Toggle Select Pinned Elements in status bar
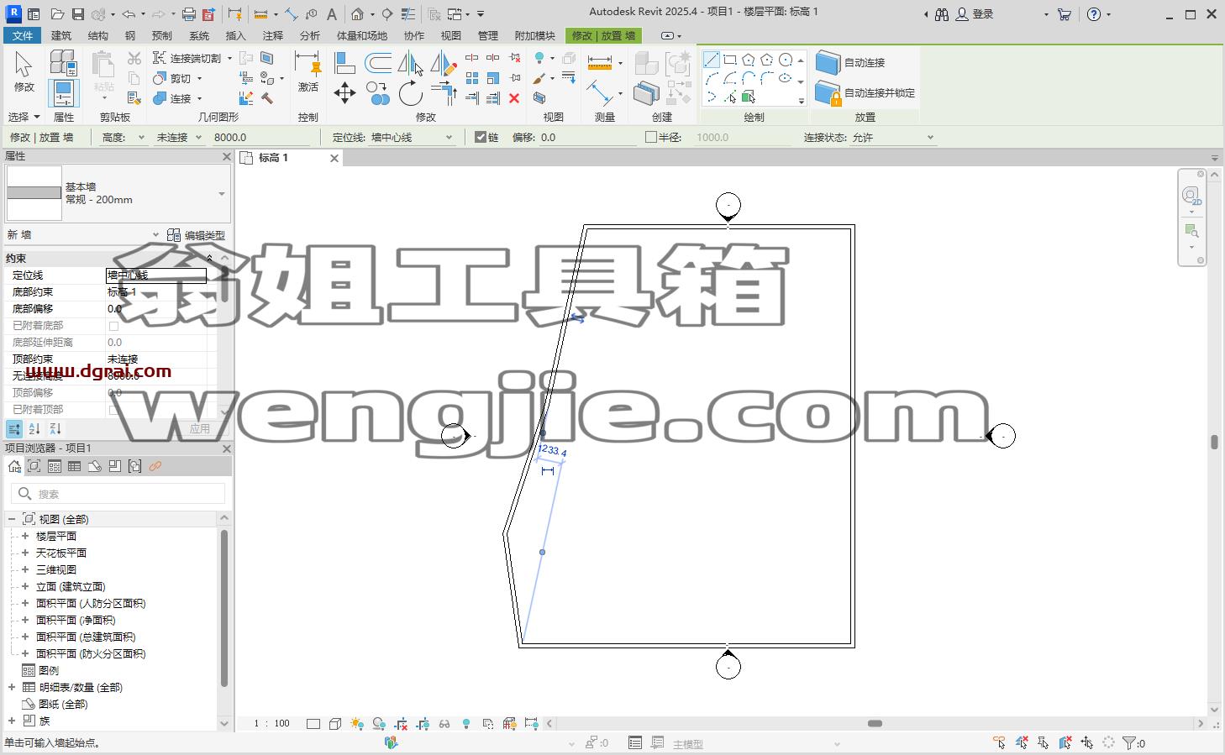This screenshot has width=1225, height=755. coord(1043,742)
